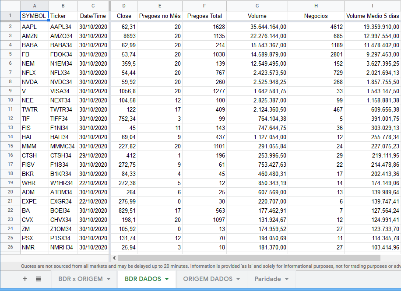Add a new sheet with plus icon

tap(25, 279)
